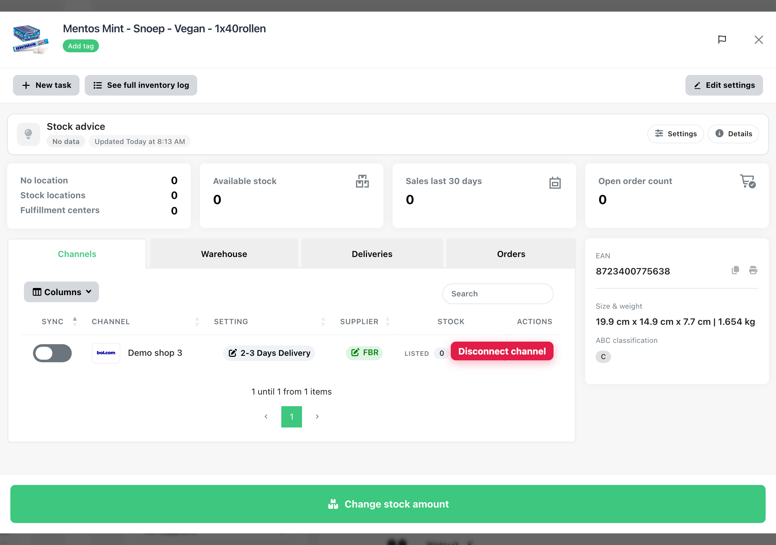Click the size and weight value
776x545 pixels.
tap(675, 322)
